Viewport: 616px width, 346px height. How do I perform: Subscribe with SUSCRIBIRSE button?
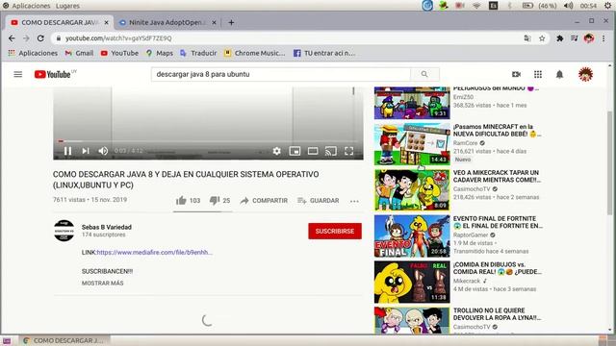click(335, 231)
